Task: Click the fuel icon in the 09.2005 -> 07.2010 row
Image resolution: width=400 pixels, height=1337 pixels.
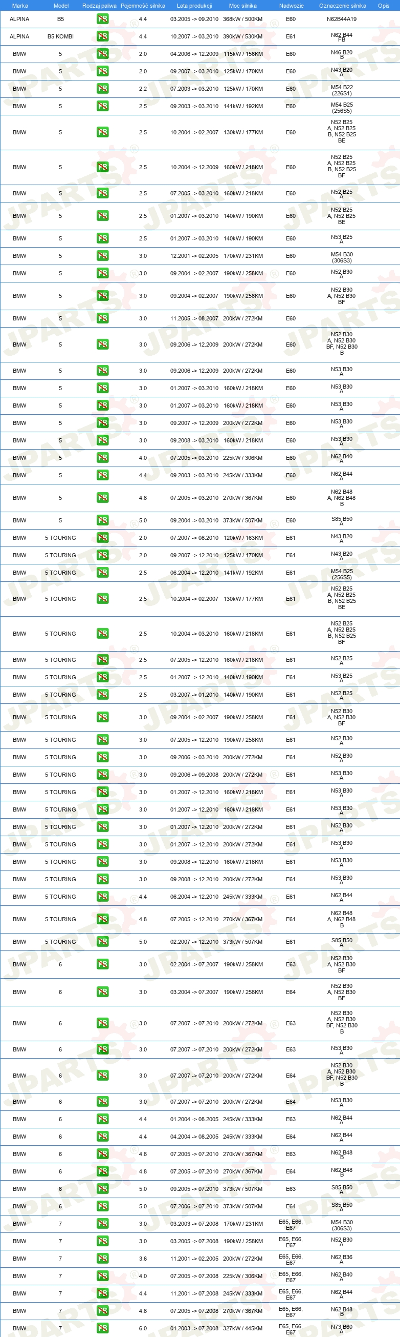Action: click(103, 1188)
